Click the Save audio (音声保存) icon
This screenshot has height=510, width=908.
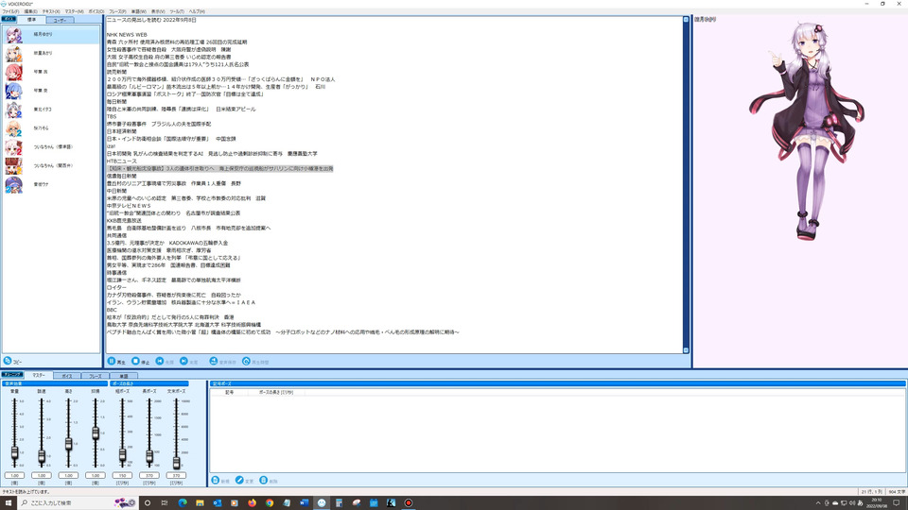[x=213, y=362]
